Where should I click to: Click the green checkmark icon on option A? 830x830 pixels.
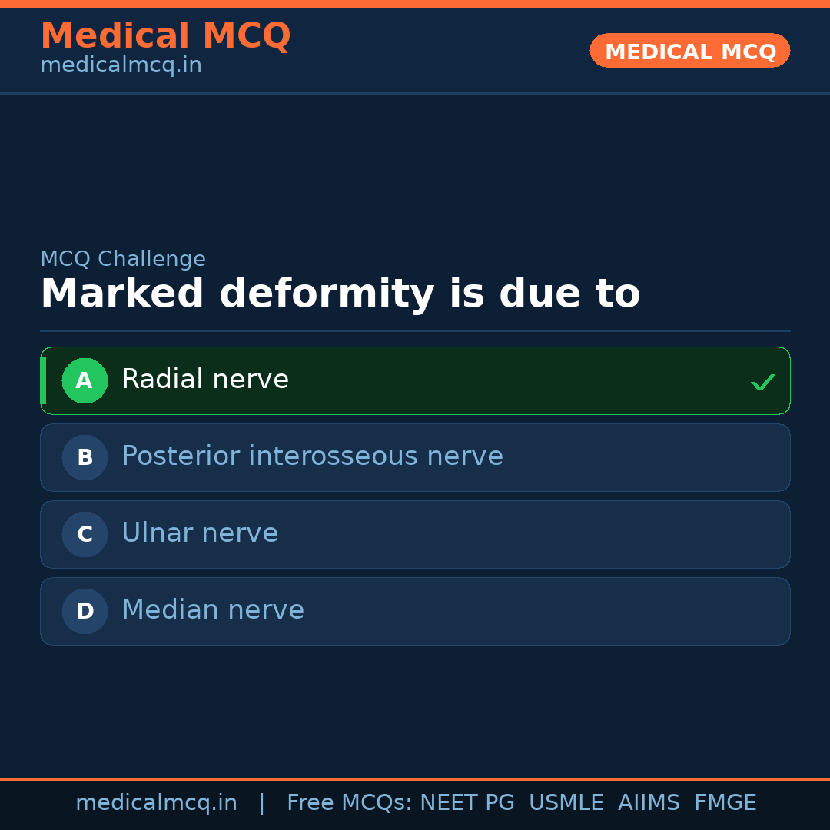[762, 380]
